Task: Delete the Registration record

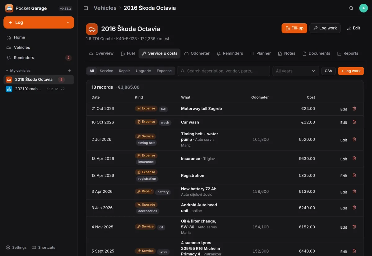Action: 354,175
